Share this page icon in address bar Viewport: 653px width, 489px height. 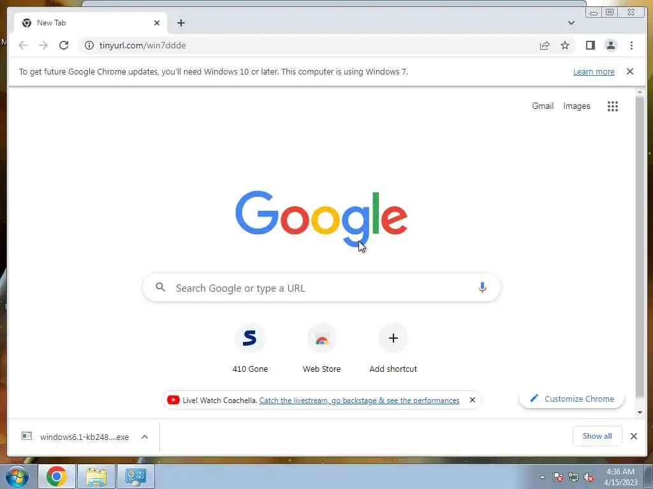point(545,45)
